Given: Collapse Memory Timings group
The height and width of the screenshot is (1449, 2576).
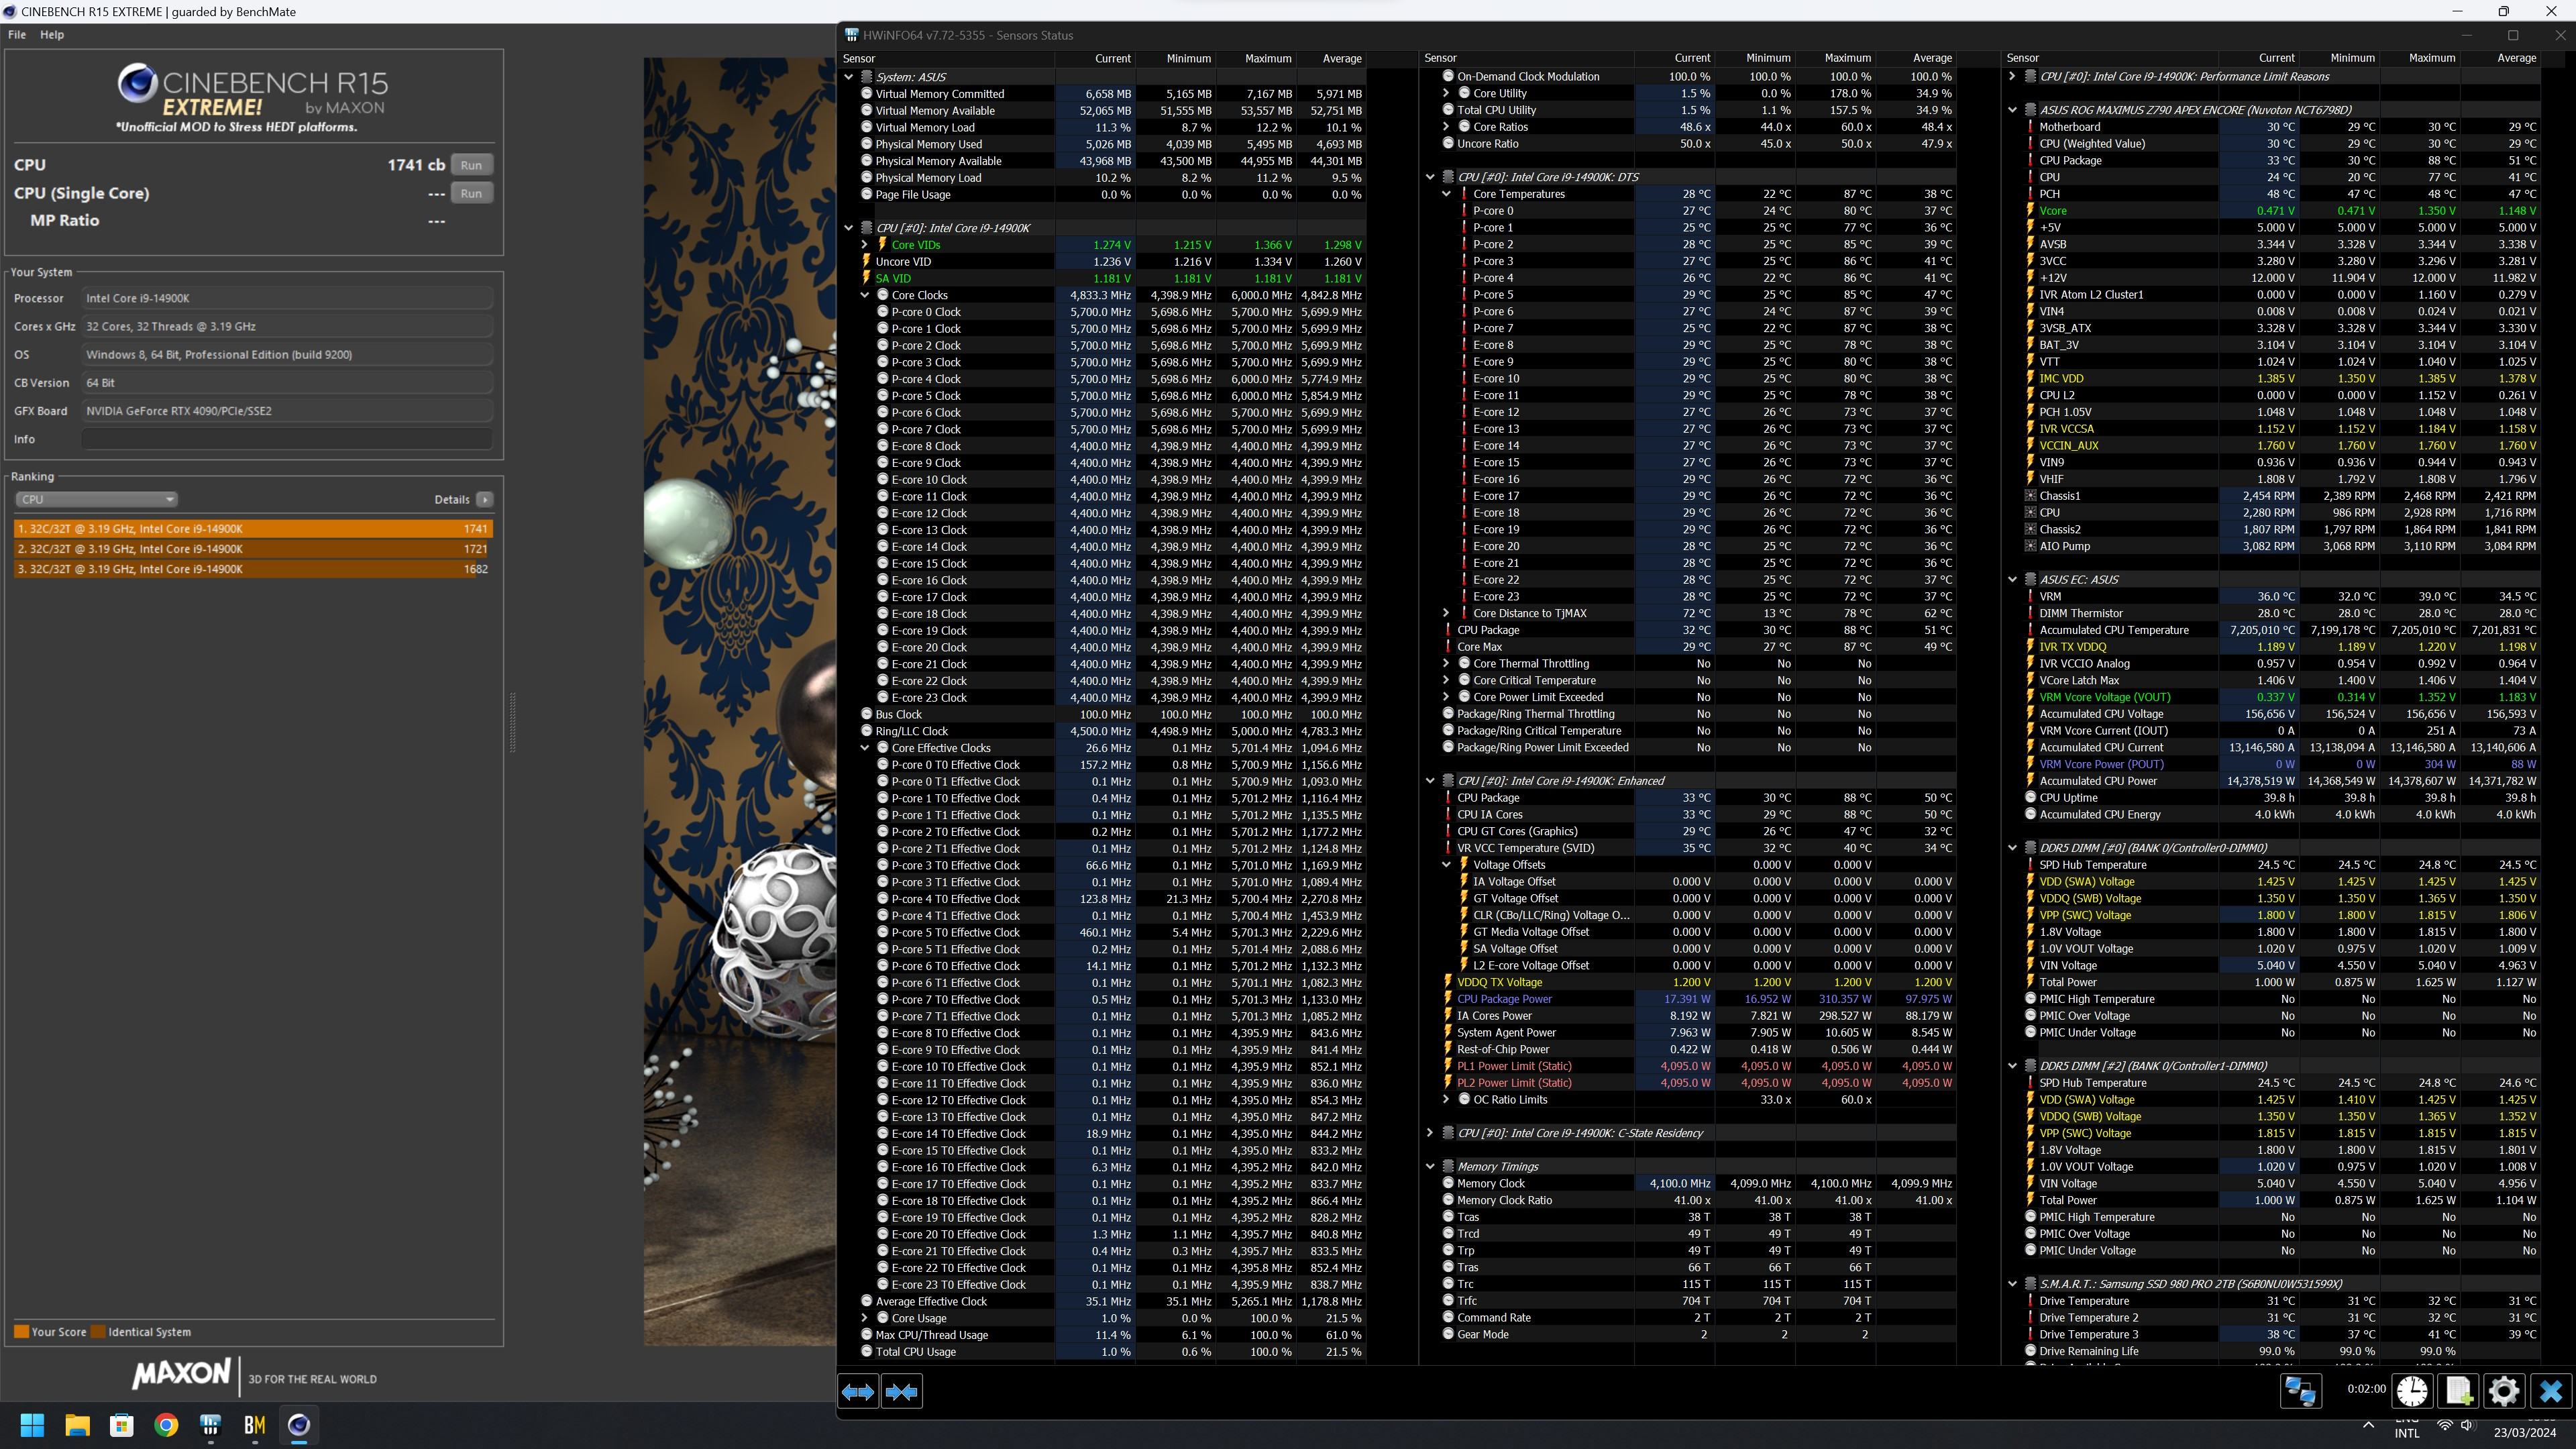Looking at the screenshot, I should pyautogui.click(x=1430, y=1166).
